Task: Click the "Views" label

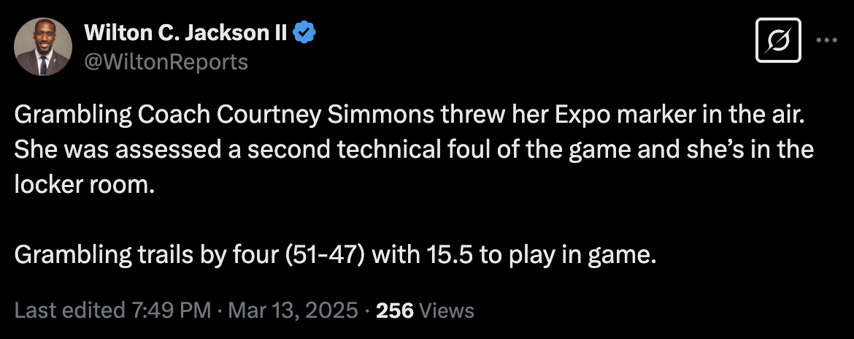Action: pyautogui.click(x=447, y=311)
